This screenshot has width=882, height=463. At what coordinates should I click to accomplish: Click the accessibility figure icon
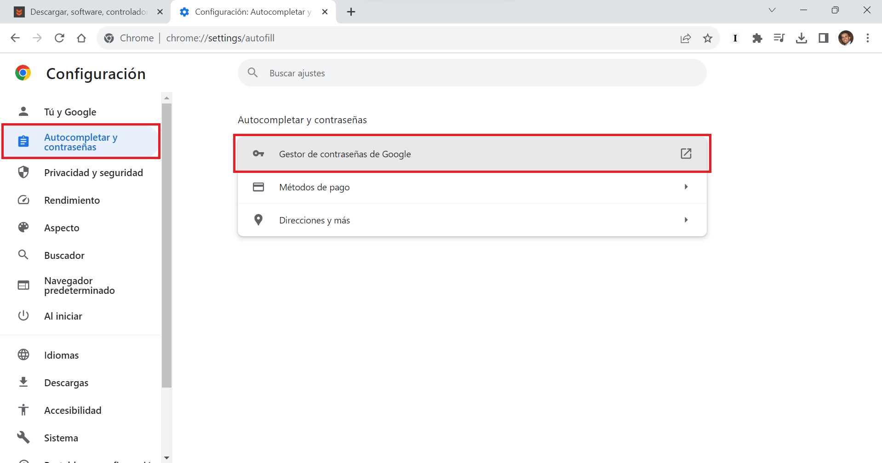pyautogui.click(x=23, y=410)
